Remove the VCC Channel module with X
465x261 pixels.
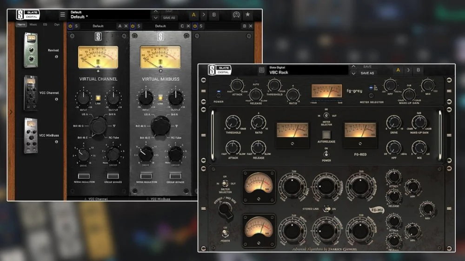pyautogui.click(x=126, y=26)
